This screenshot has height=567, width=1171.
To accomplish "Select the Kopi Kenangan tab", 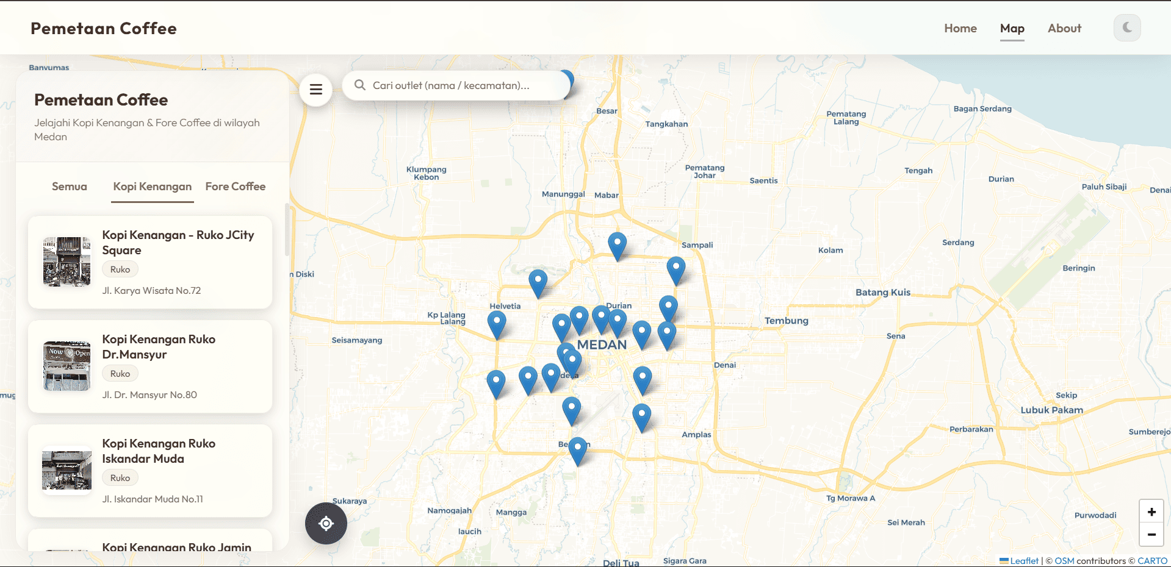I will [x=153, y=187].
